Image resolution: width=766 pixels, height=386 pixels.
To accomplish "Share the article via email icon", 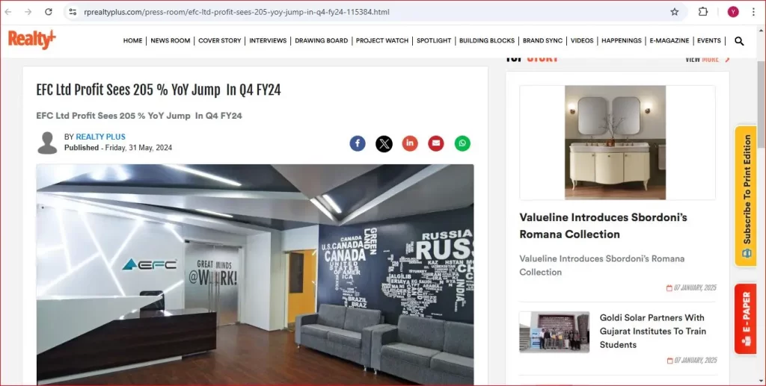I will [x=436, y=143].
